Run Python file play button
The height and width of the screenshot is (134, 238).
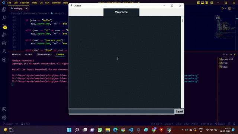click(x=222, y=9)
